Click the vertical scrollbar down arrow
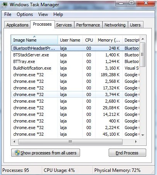Image resolution: width=157 pixels, height=175 pixels. coord(143,135)
